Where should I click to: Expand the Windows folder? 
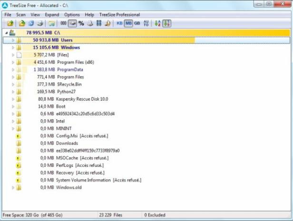click(13, 48)
